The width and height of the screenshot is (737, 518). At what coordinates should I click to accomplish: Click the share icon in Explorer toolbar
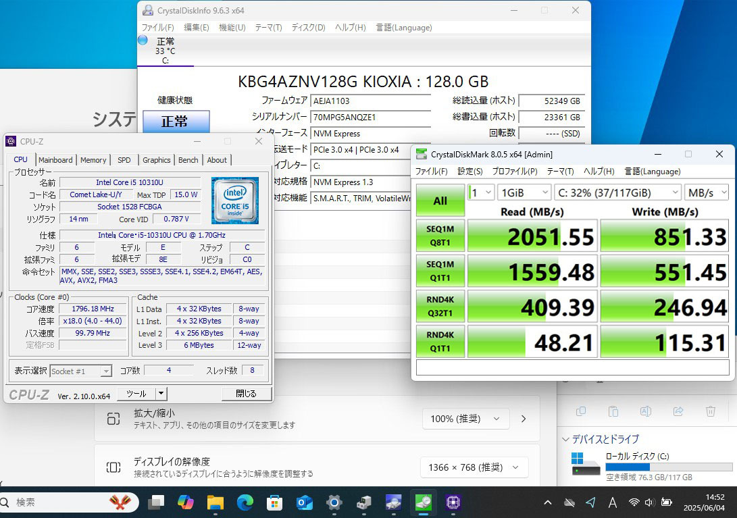(678, 411)
